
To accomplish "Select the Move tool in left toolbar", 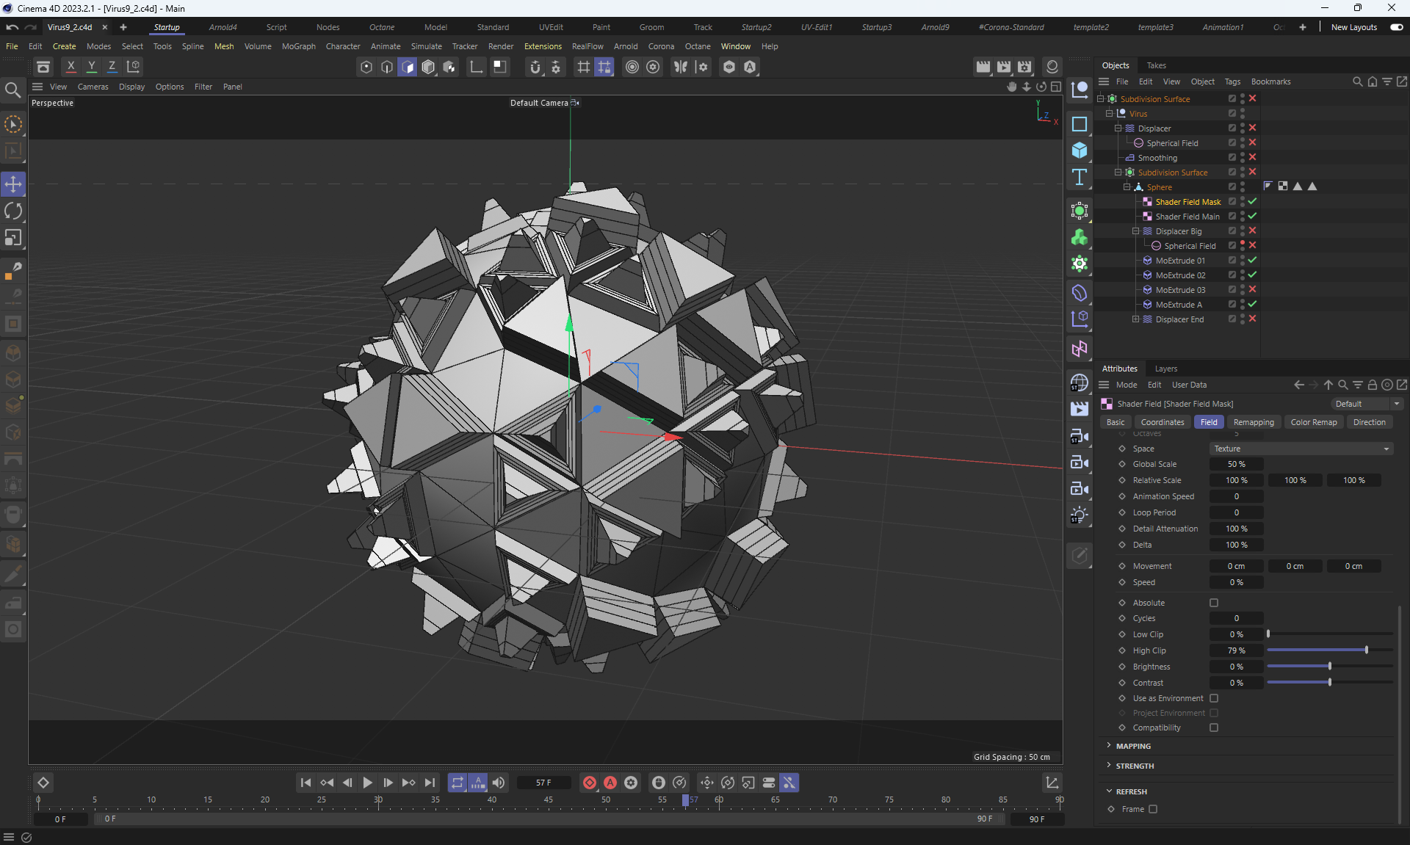I will (13, 184).
